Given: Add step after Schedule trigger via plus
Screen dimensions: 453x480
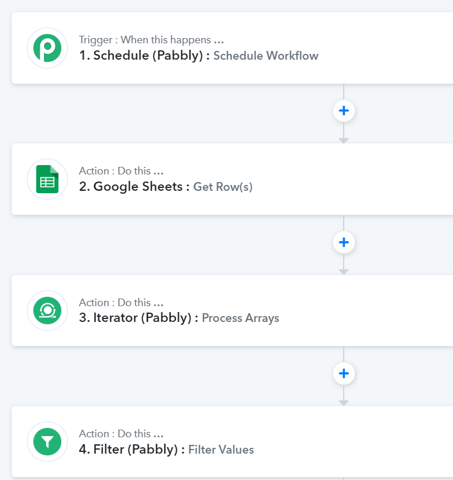Looking at the screenshot, I should [344, 111].
